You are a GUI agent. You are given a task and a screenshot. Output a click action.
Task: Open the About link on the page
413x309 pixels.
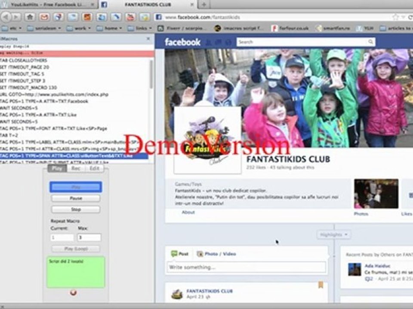coord(188,212)
